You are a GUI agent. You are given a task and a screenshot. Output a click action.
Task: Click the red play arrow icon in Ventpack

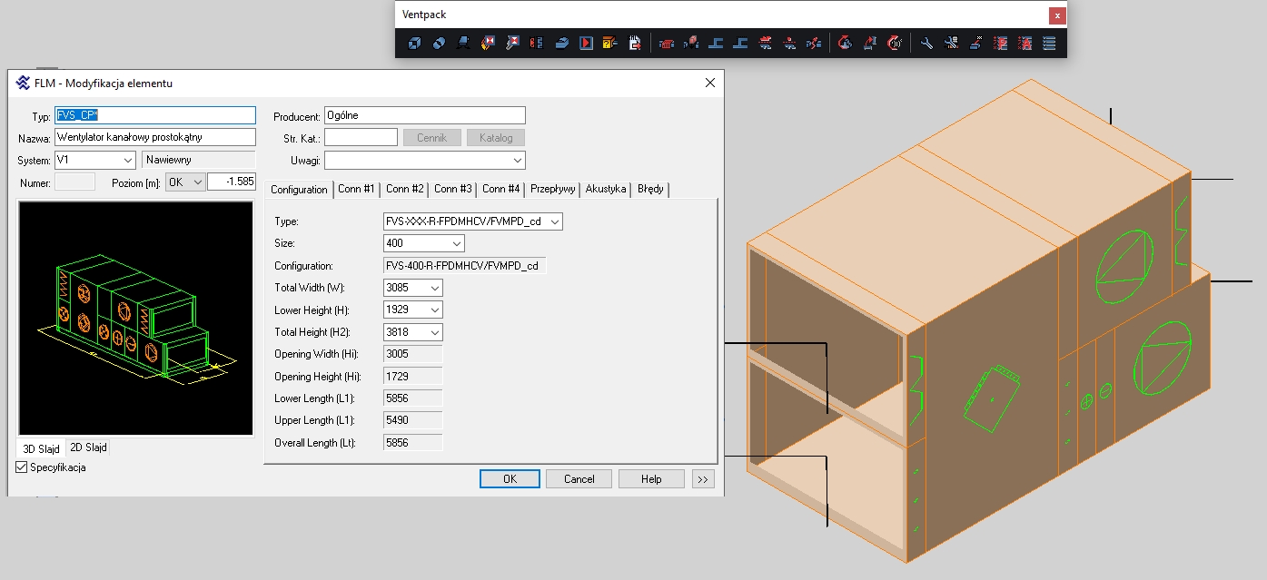click(x=586, y=43)
